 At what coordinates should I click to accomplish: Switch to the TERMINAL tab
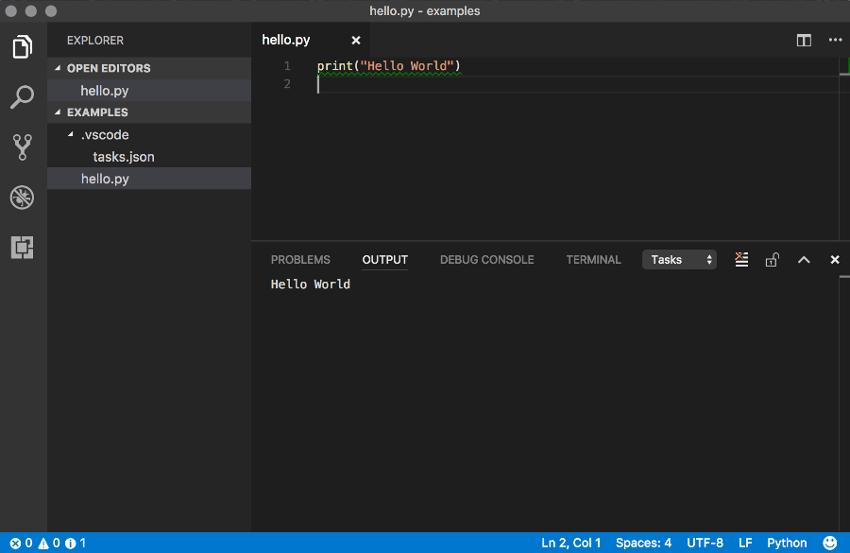pyautogui.click(x=593, y=259)
